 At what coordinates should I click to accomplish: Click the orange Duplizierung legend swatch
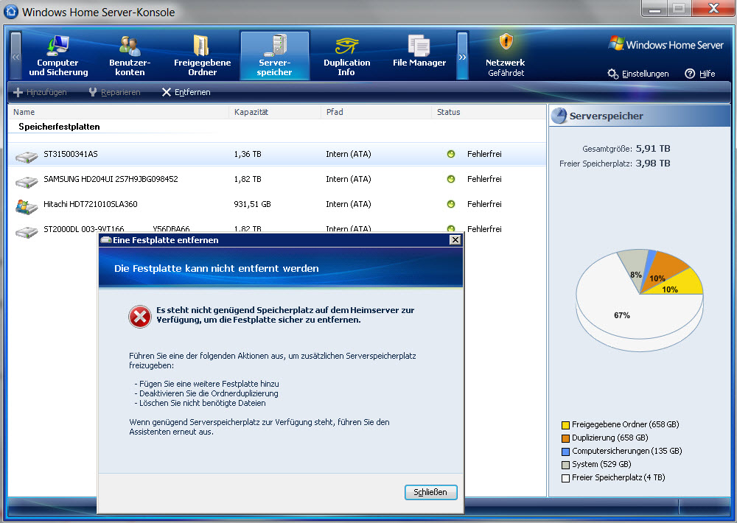(565, 438)
